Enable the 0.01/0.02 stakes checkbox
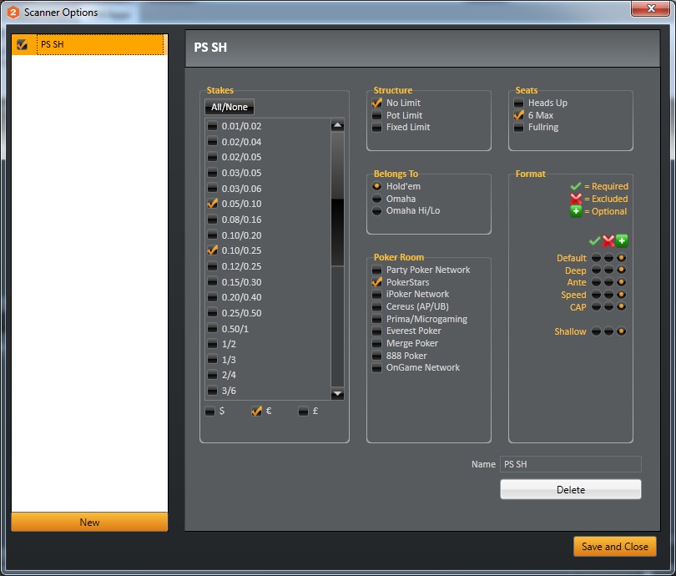 click(212, 125)
